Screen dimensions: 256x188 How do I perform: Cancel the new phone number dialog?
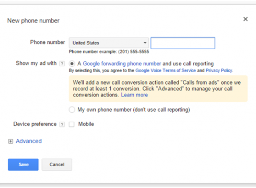point(57,164)
